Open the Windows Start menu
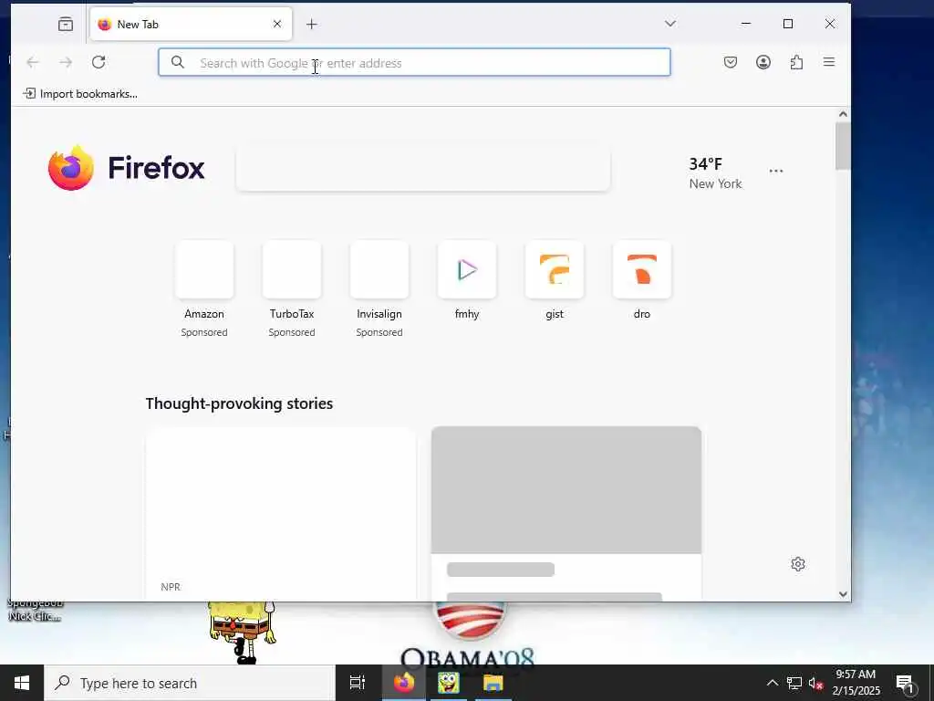The height and width of the screenshot is (701, 934). pos(22,683)
